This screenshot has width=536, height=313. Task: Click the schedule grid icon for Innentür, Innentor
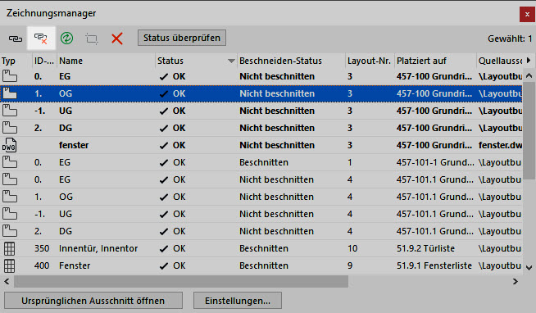[x=9, y=248]
